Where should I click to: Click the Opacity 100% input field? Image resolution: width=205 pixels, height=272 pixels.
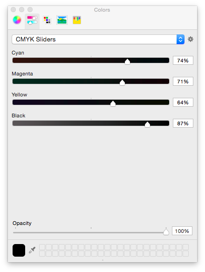[182, 231]
